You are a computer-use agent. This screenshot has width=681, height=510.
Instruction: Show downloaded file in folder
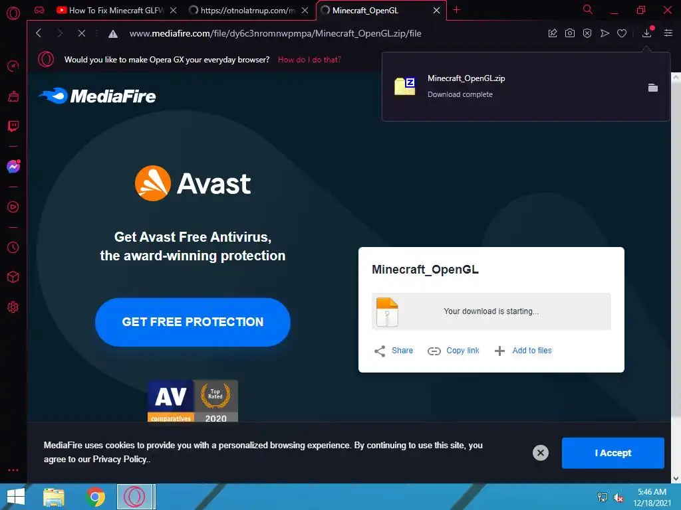pyautogui.click(x=653, y=88)
